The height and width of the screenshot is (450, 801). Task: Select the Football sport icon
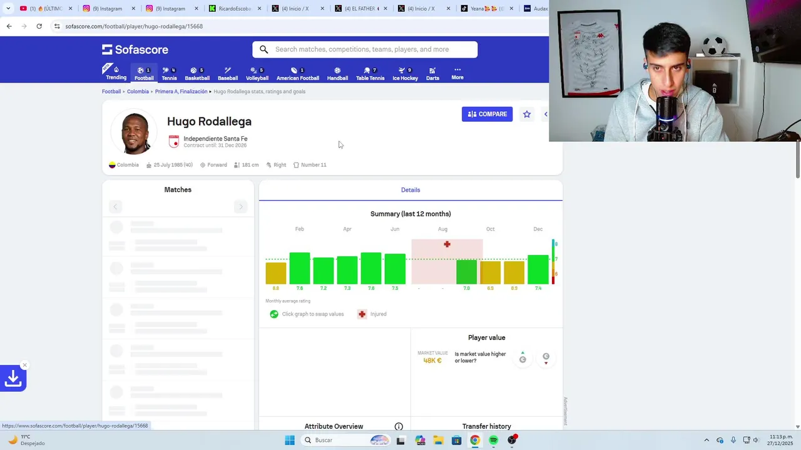point(144,73)
